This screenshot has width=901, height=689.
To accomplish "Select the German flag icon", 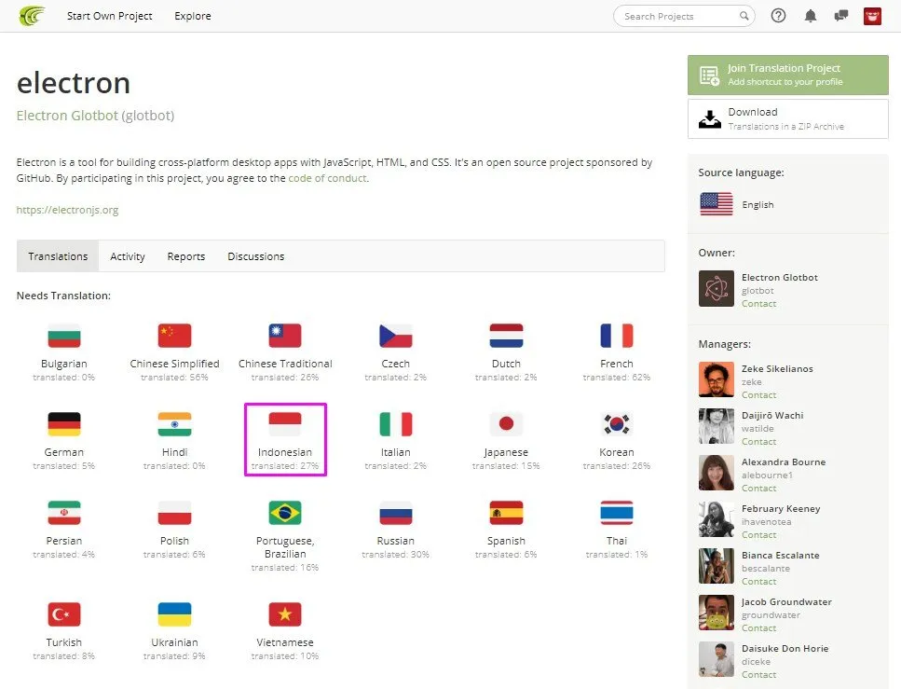I will click(x=63, y=424).
